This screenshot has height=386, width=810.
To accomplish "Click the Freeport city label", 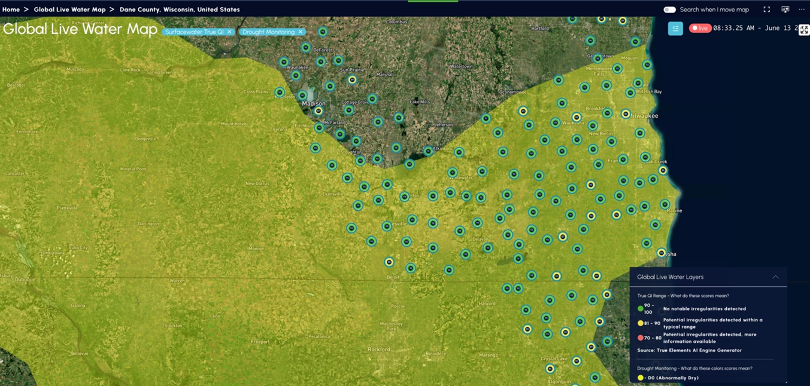I will point(260,342).
